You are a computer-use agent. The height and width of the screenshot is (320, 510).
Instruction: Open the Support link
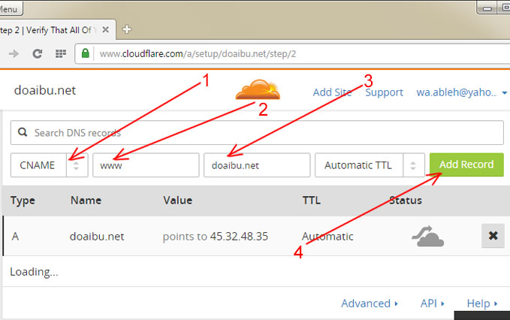(x=384, y=92)
